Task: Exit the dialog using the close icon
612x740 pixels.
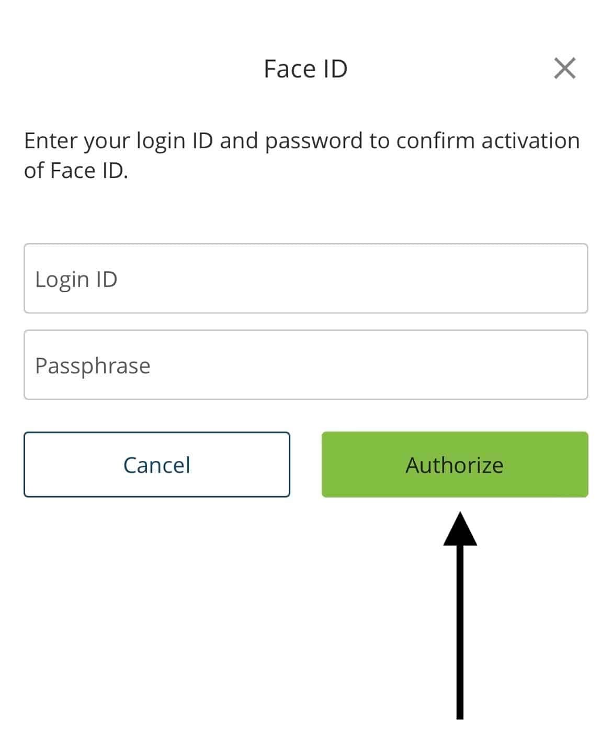Action: point(566,68)
